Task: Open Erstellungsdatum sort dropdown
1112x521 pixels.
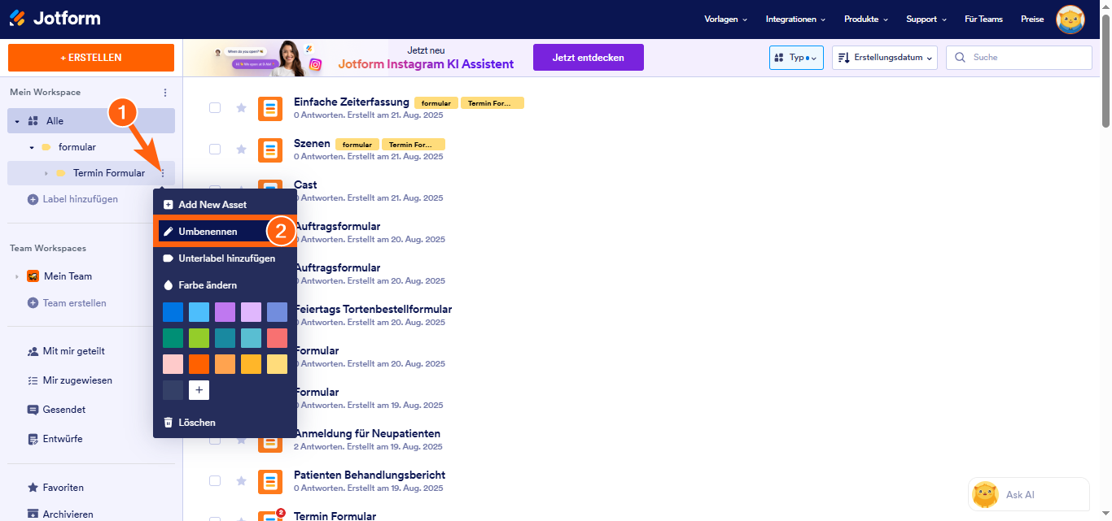Action: click(885, 58)
